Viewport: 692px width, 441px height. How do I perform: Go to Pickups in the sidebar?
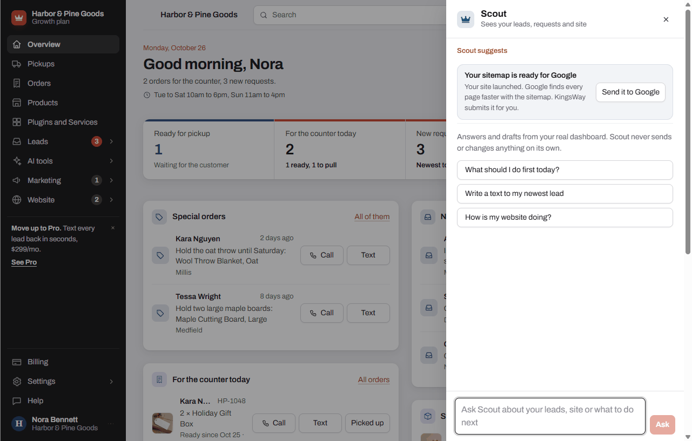[x=63, y=64]
